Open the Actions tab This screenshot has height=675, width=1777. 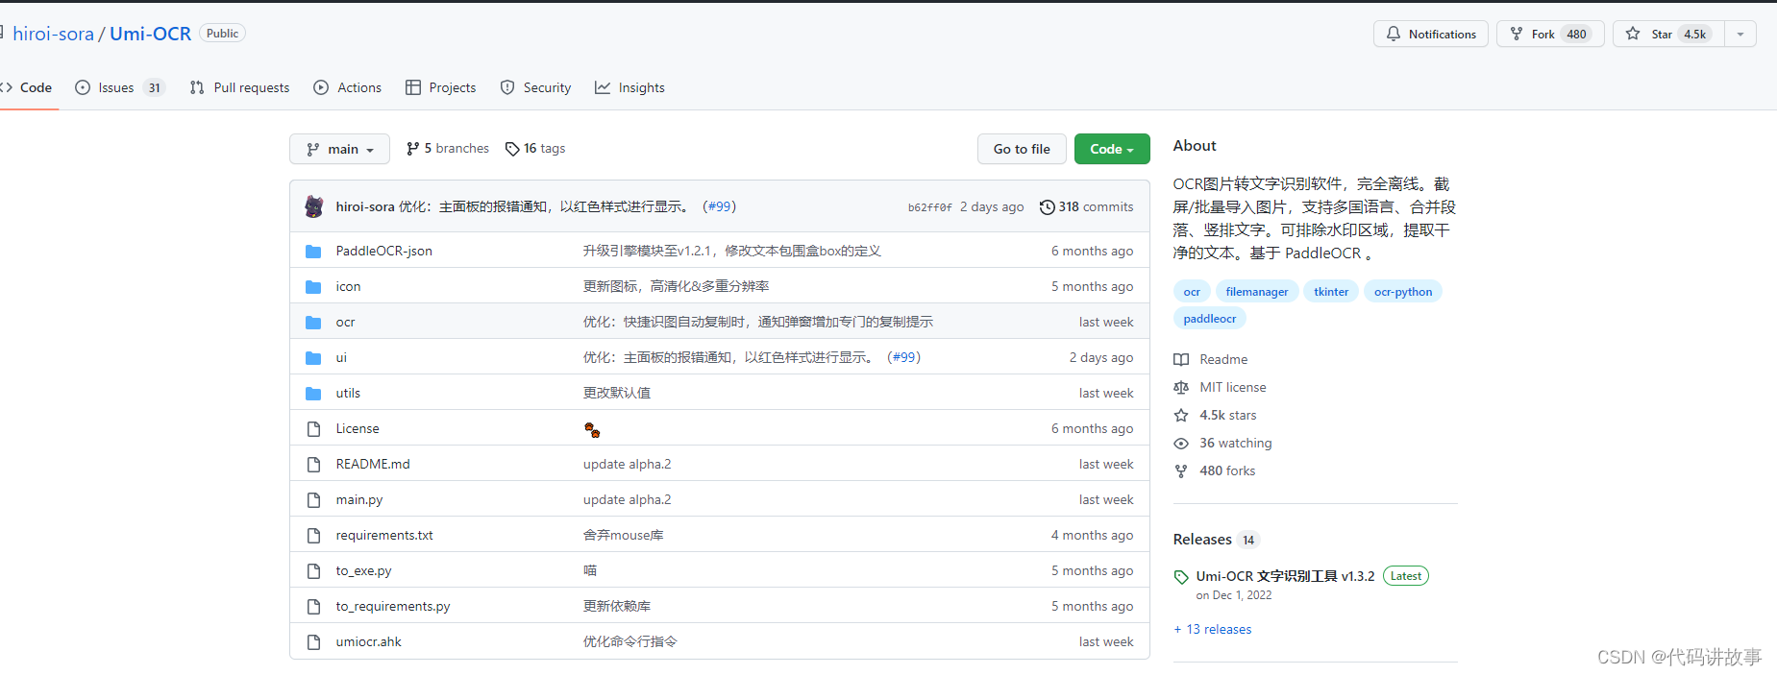click(x=348, y=87)
